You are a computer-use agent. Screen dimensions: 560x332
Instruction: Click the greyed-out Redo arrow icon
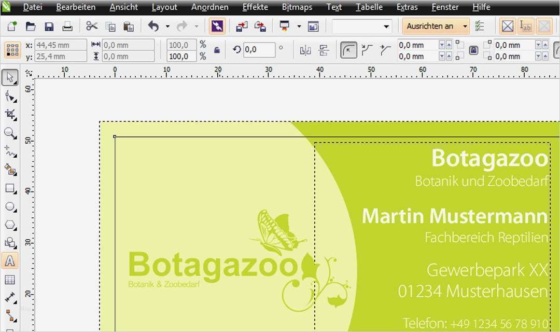click(182, 26)
